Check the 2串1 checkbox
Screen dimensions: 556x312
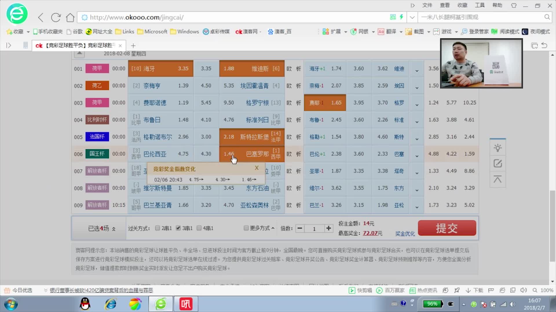[x=158, y=228]
